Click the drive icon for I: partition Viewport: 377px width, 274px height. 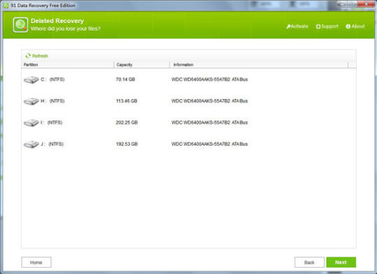[31, 123]
